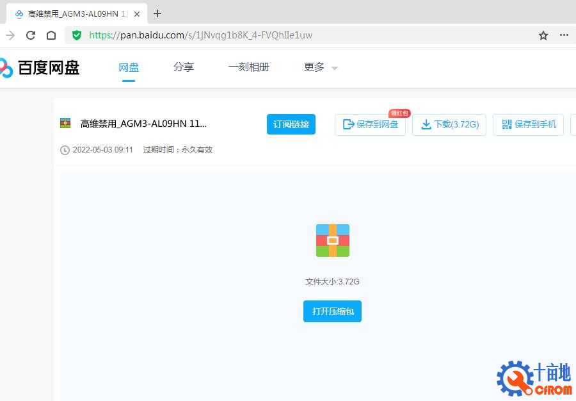Image resolution: width=576 pixels, height=401 pixels.
Task: Open a new browser tab
Action: point(157,13)
